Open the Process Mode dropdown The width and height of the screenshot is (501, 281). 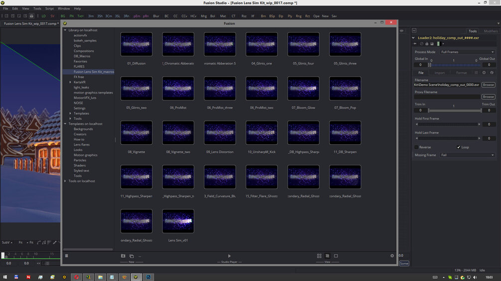(x=468, y=52)
